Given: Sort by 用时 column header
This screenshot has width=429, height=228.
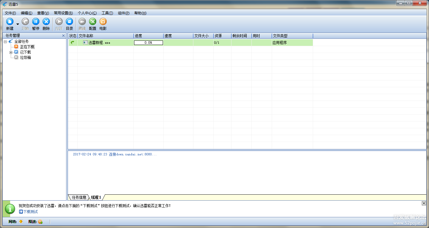Looking at the screenshot, I should 262,36.
